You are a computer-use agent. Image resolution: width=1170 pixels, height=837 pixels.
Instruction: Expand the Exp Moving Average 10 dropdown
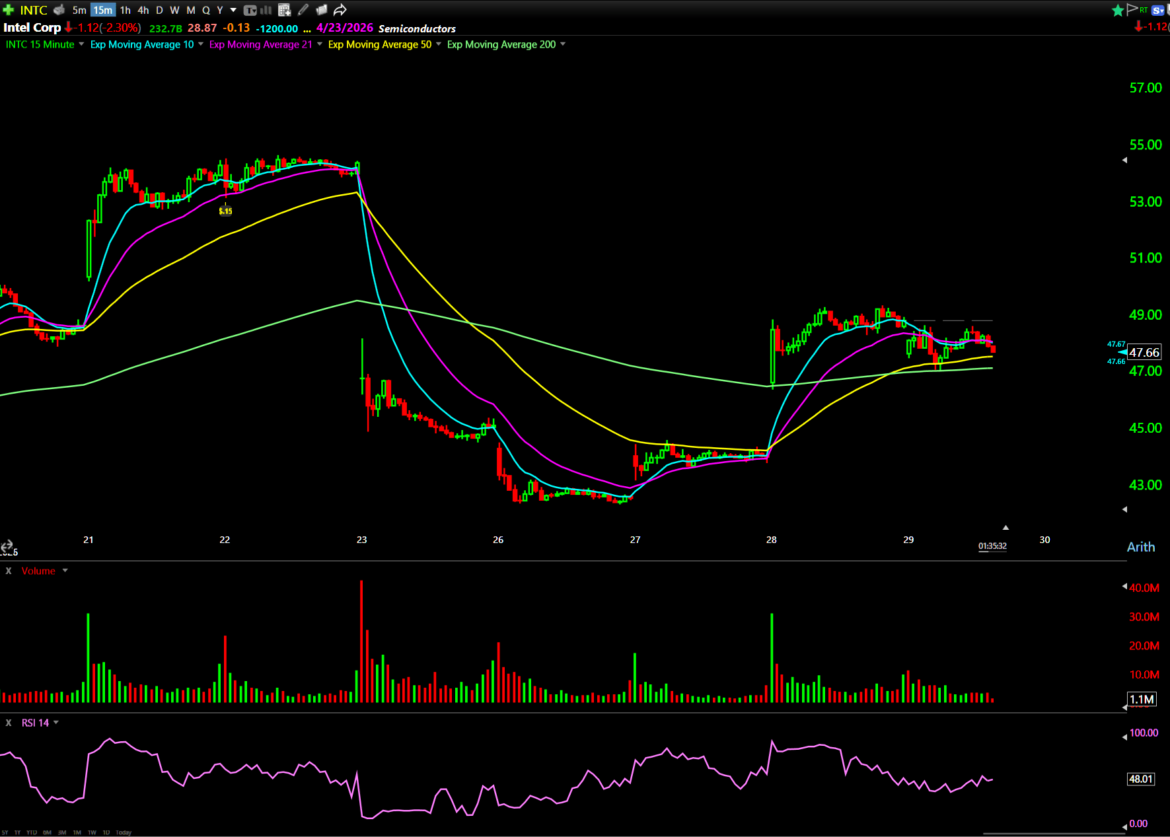coord(201,44)
